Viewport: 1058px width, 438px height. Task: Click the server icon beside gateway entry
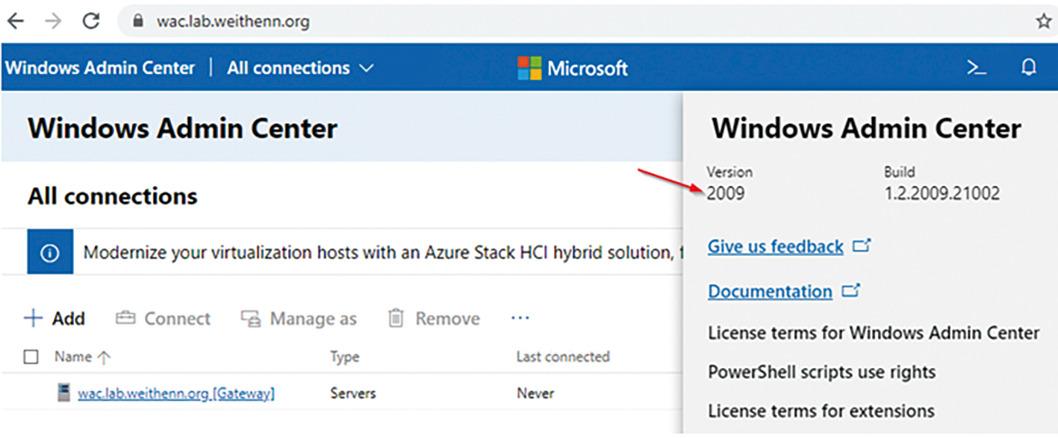(64, 392)
